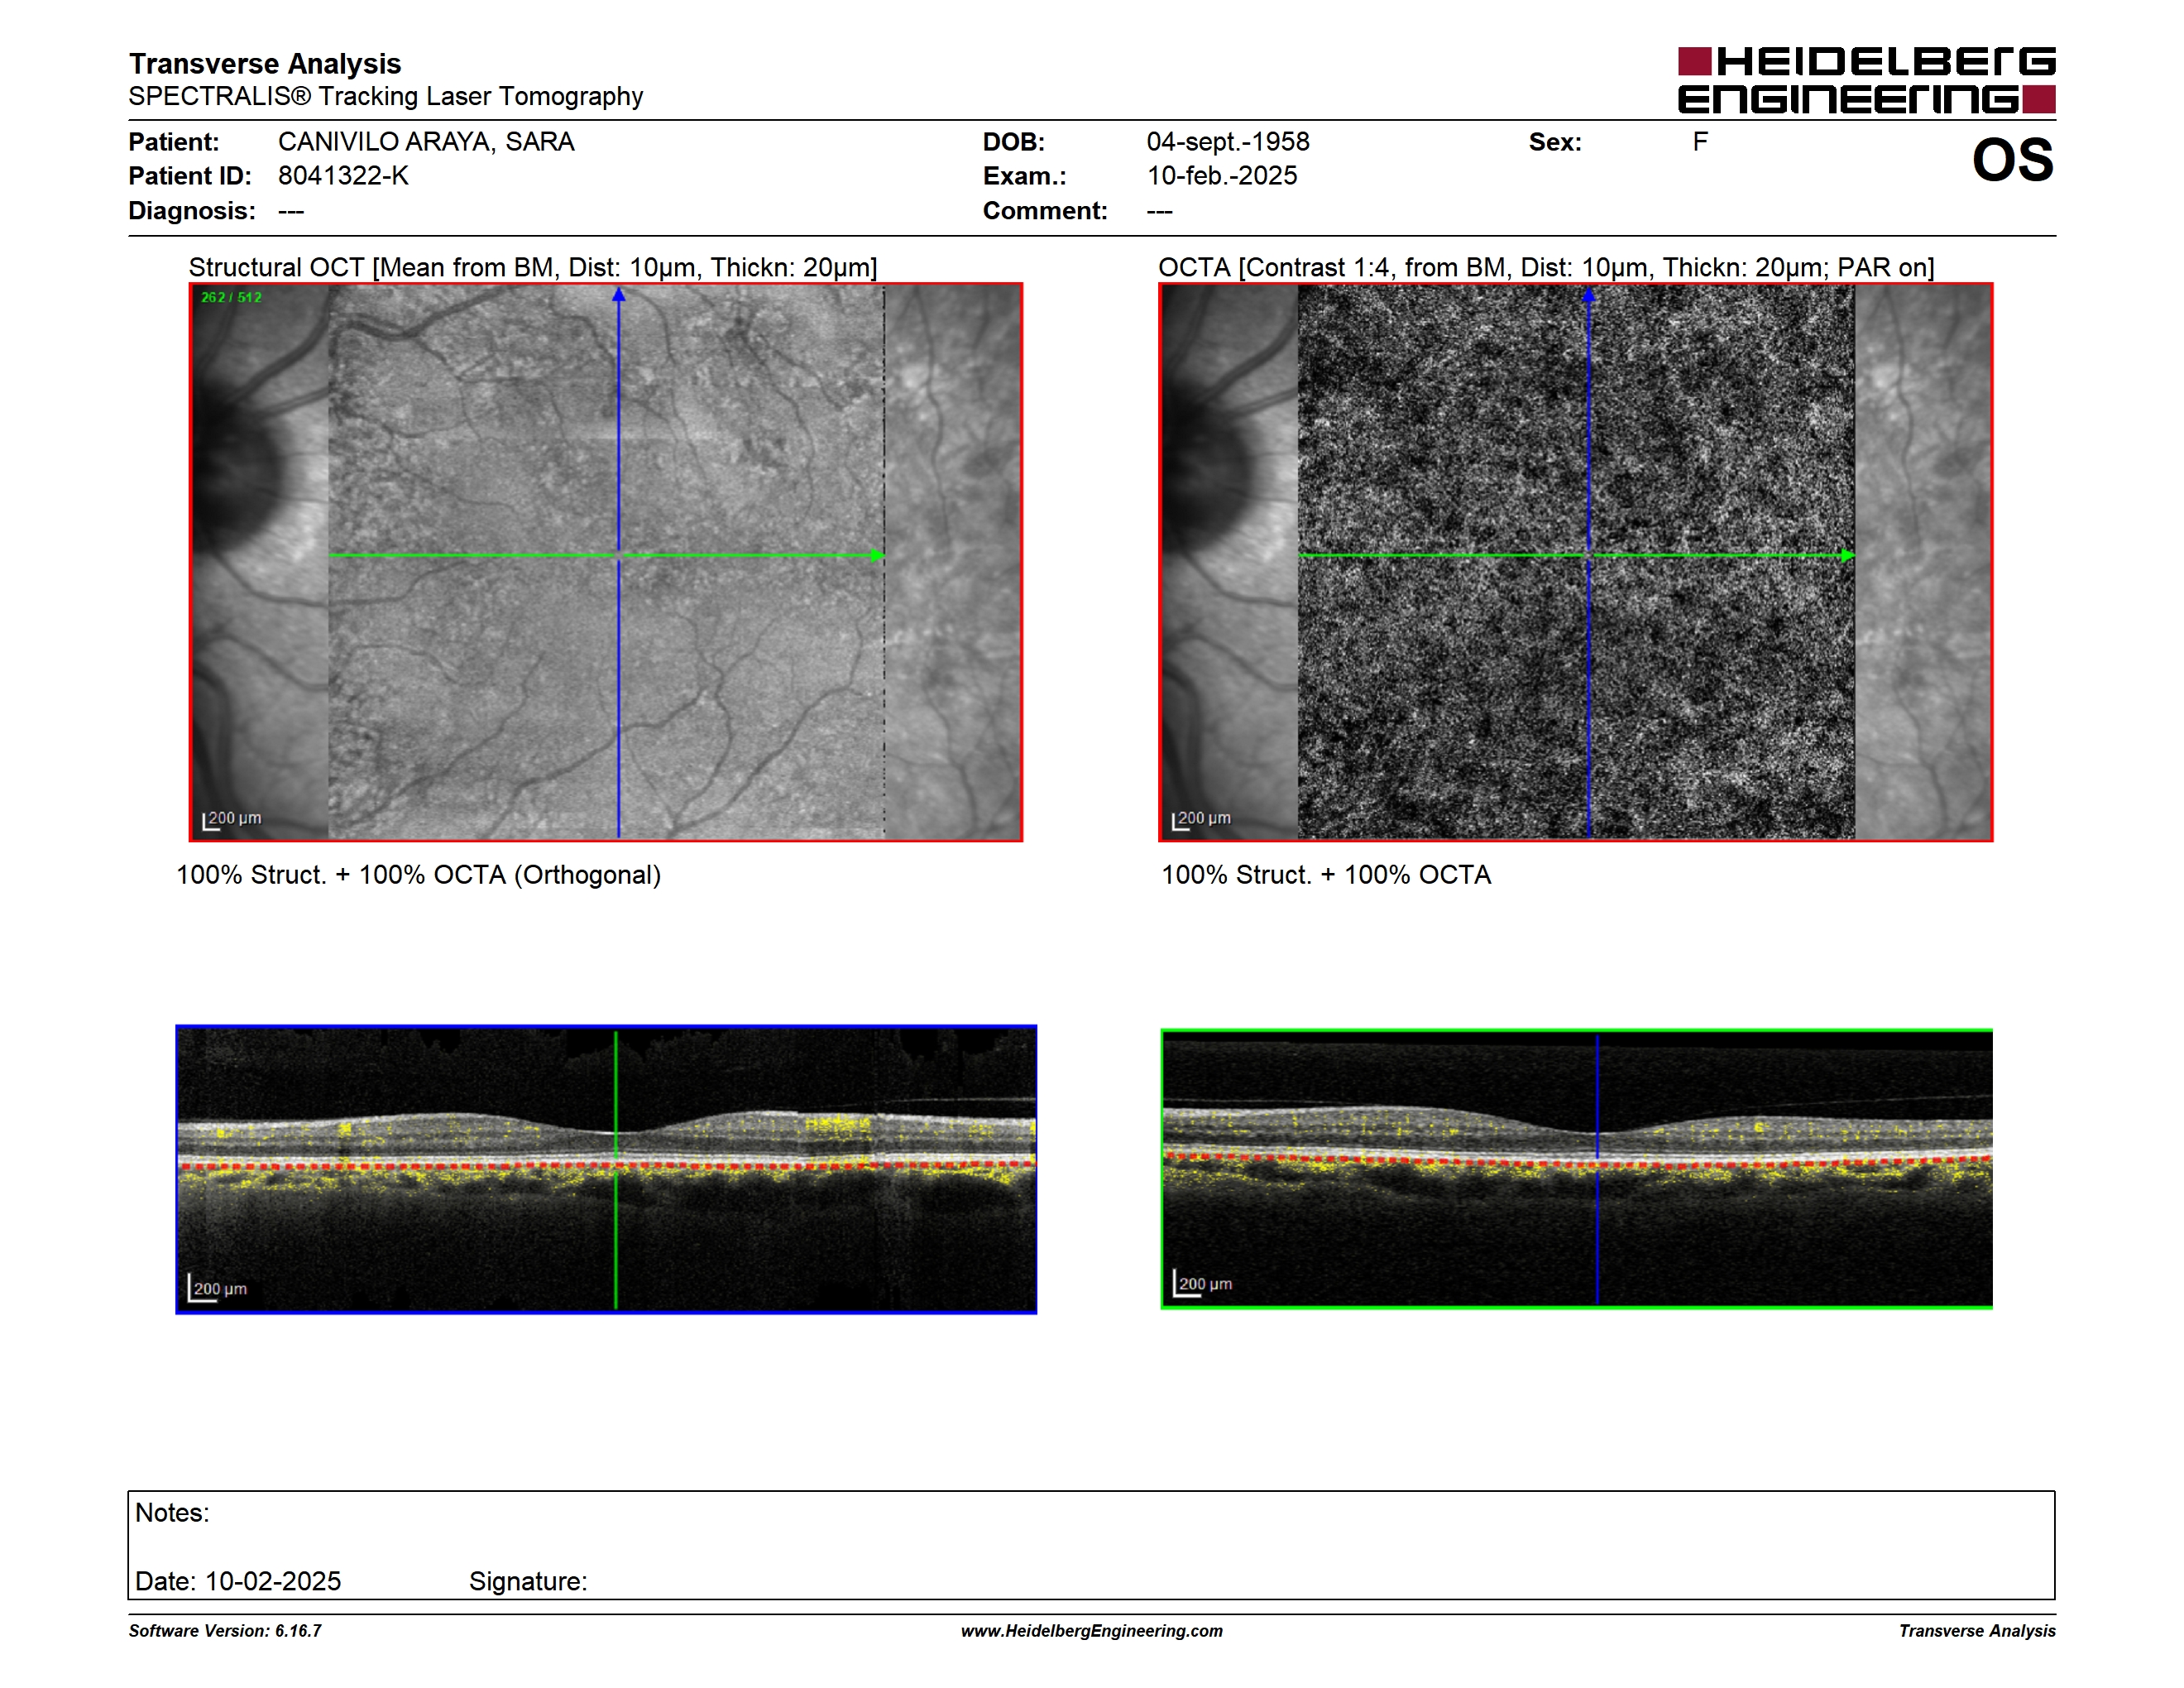Open the Structural OCT en-face image
The height and width of the screenshot is (1688, 2184).
606,562
